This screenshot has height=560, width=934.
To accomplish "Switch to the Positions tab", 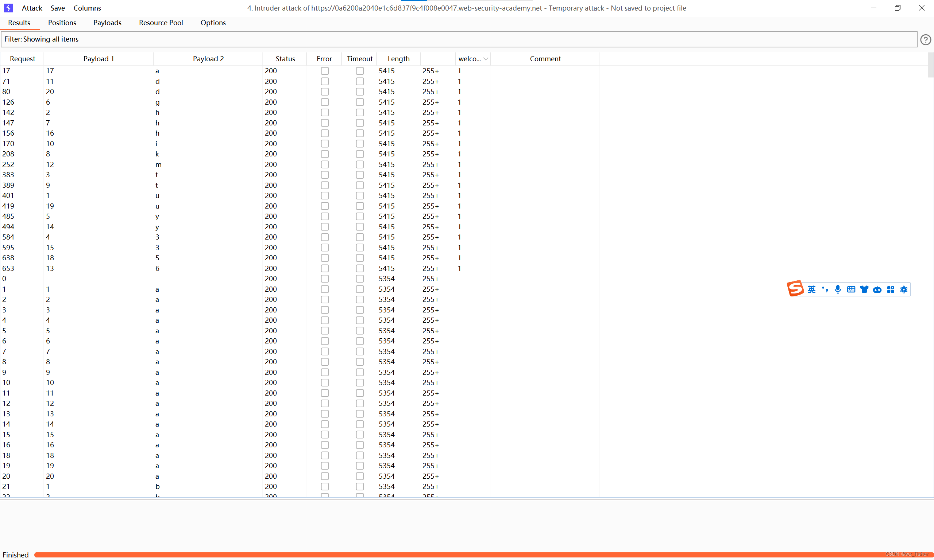I will pos(62,23).
